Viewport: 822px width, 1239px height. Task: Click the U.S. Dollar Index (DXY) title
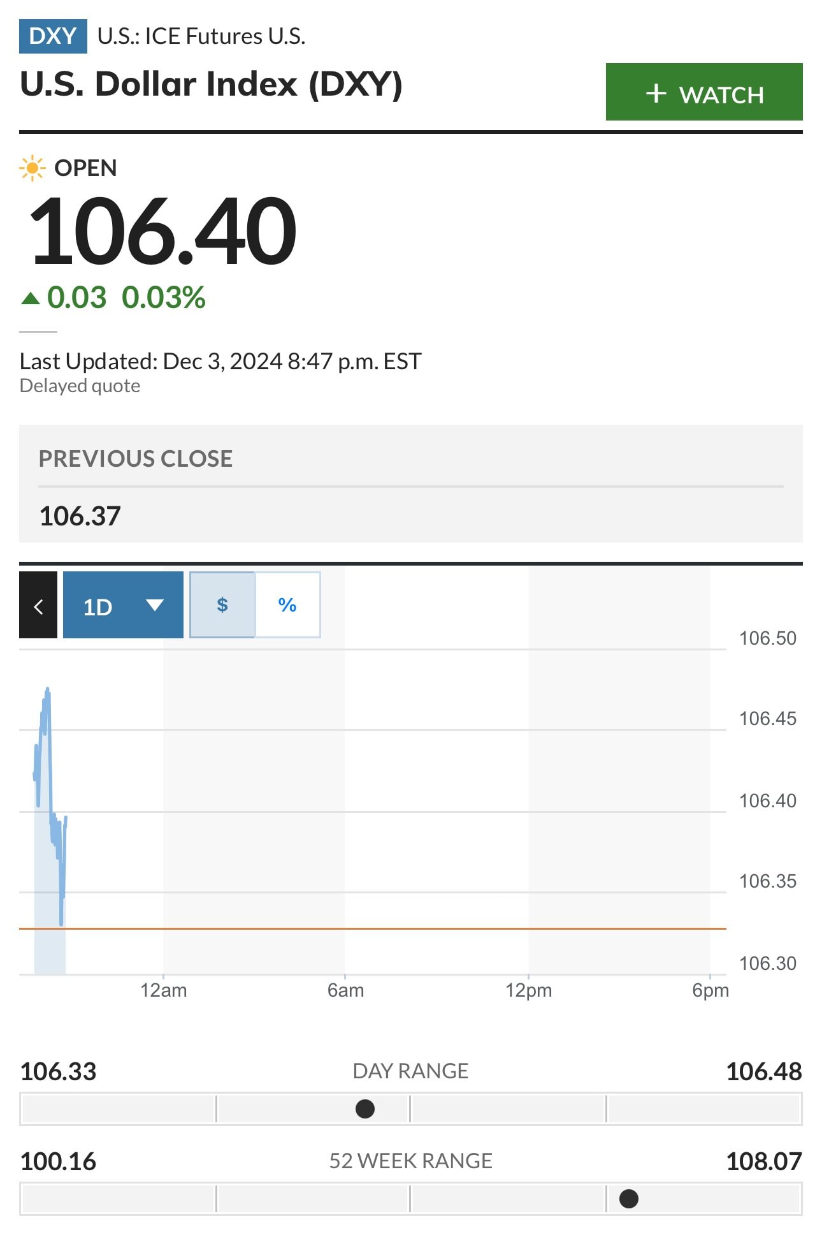(x=211, y=85)
